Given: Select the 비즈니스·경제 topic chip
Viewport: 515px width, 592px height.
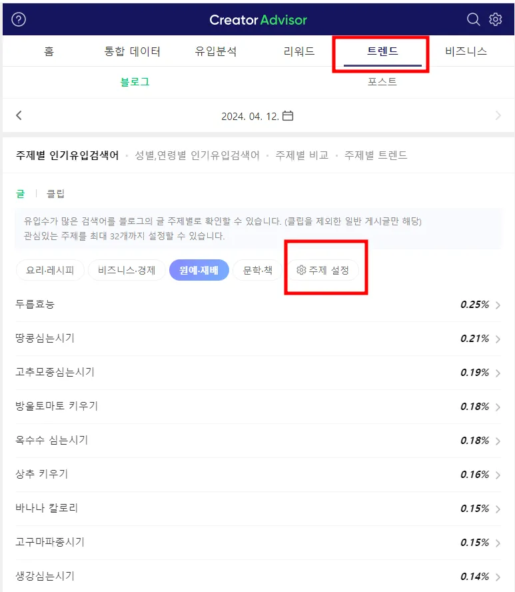Looking at the screenshot, I should [x=127, y=270].
